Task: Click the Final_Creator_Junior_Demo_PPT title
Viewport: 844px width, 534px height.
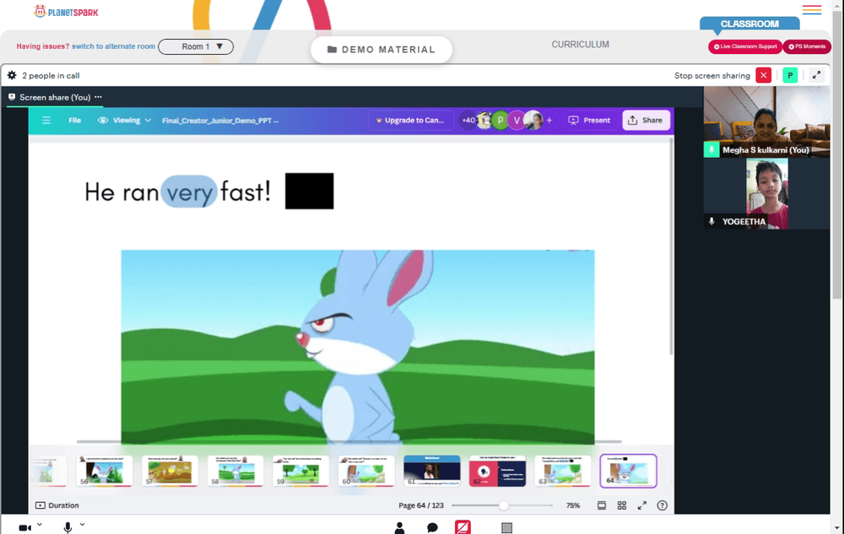Action: click(220, 121)
